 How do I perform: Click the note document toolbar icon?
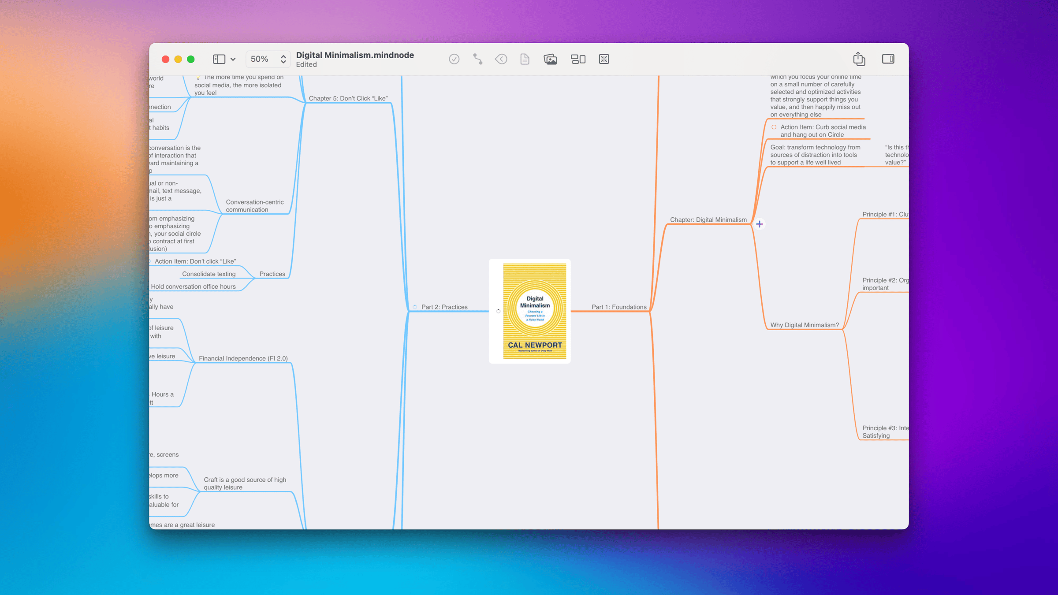tap(525, 59)
